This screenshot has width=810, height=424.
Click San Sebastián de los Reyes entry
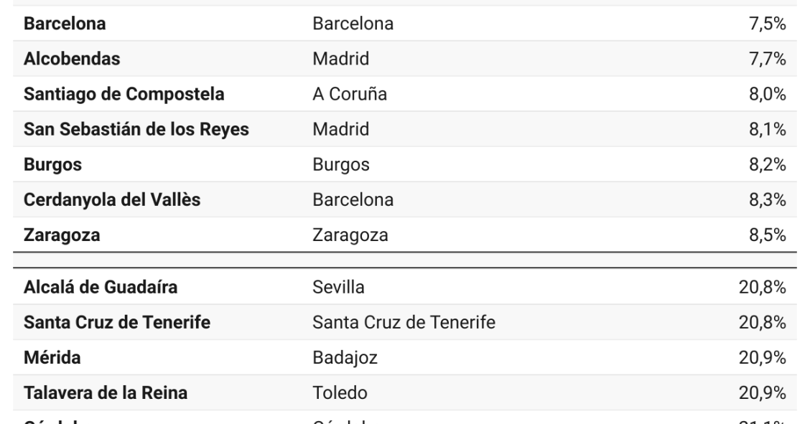[x=136, y=129]
